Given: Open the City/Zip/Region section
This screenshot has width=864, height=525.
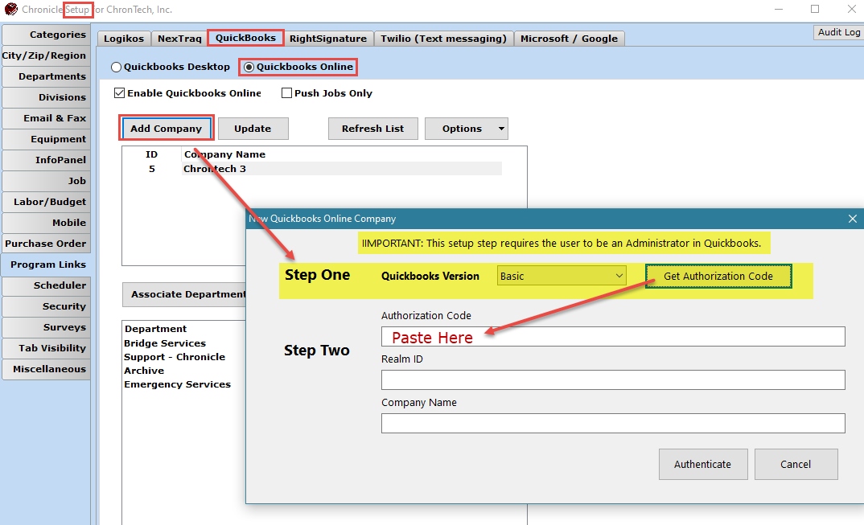Looking at the screenshot, I should pos(46,55).
